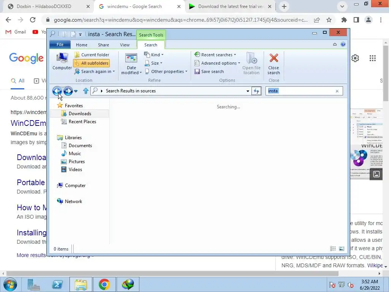Open Downloads in navigation pane

(79, 113)
